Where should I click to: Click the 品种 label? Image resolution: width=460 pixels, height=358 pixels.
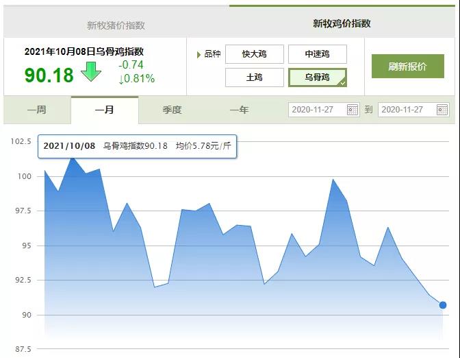tap(212, 54)
